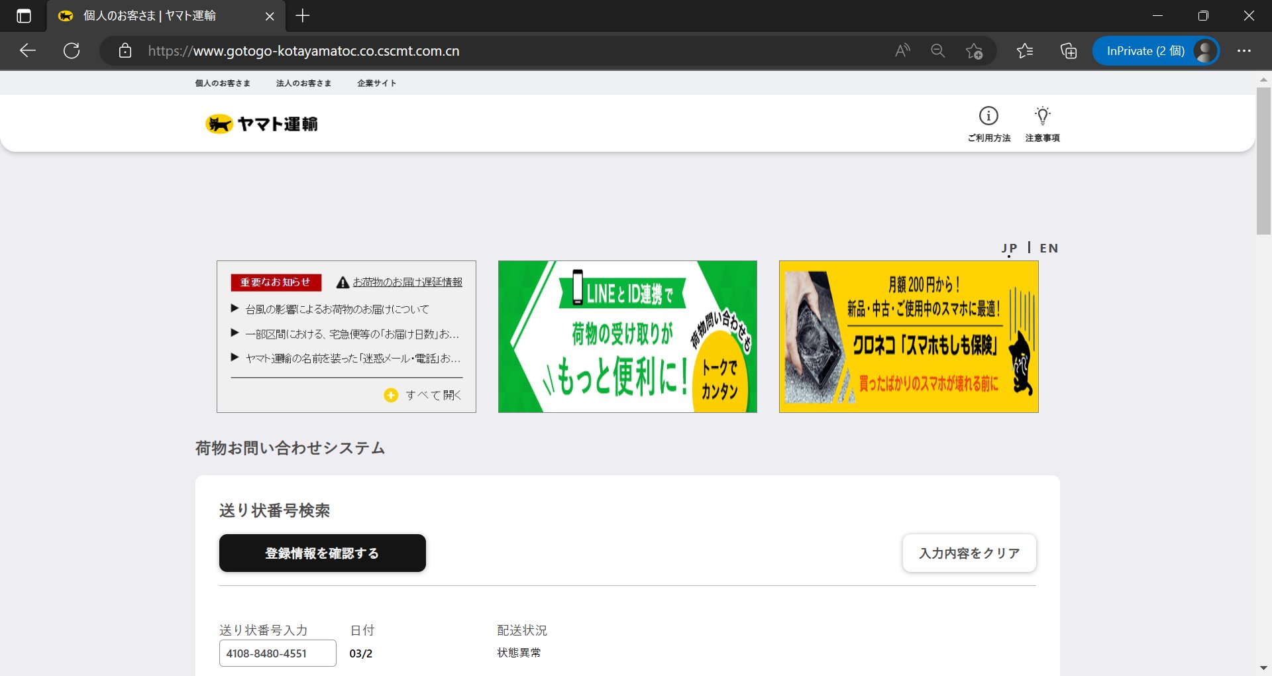Click the 重要なお知らせ red label

click(x=276, y=282)
